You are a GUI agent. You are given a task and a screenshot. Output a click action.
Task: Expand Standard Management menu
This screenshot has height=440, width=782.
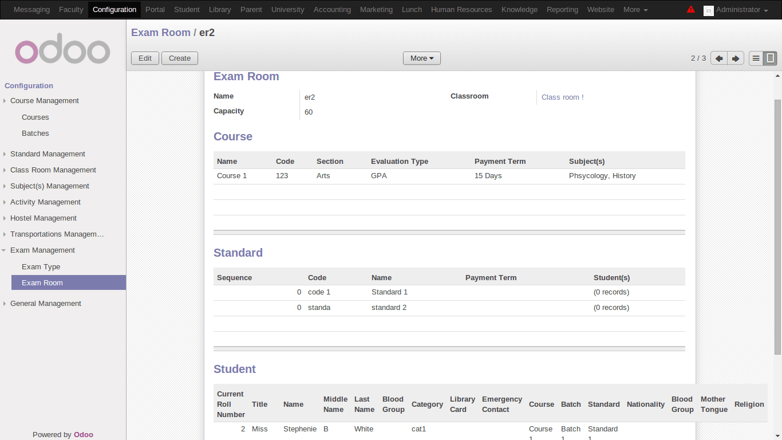(48, 154)
